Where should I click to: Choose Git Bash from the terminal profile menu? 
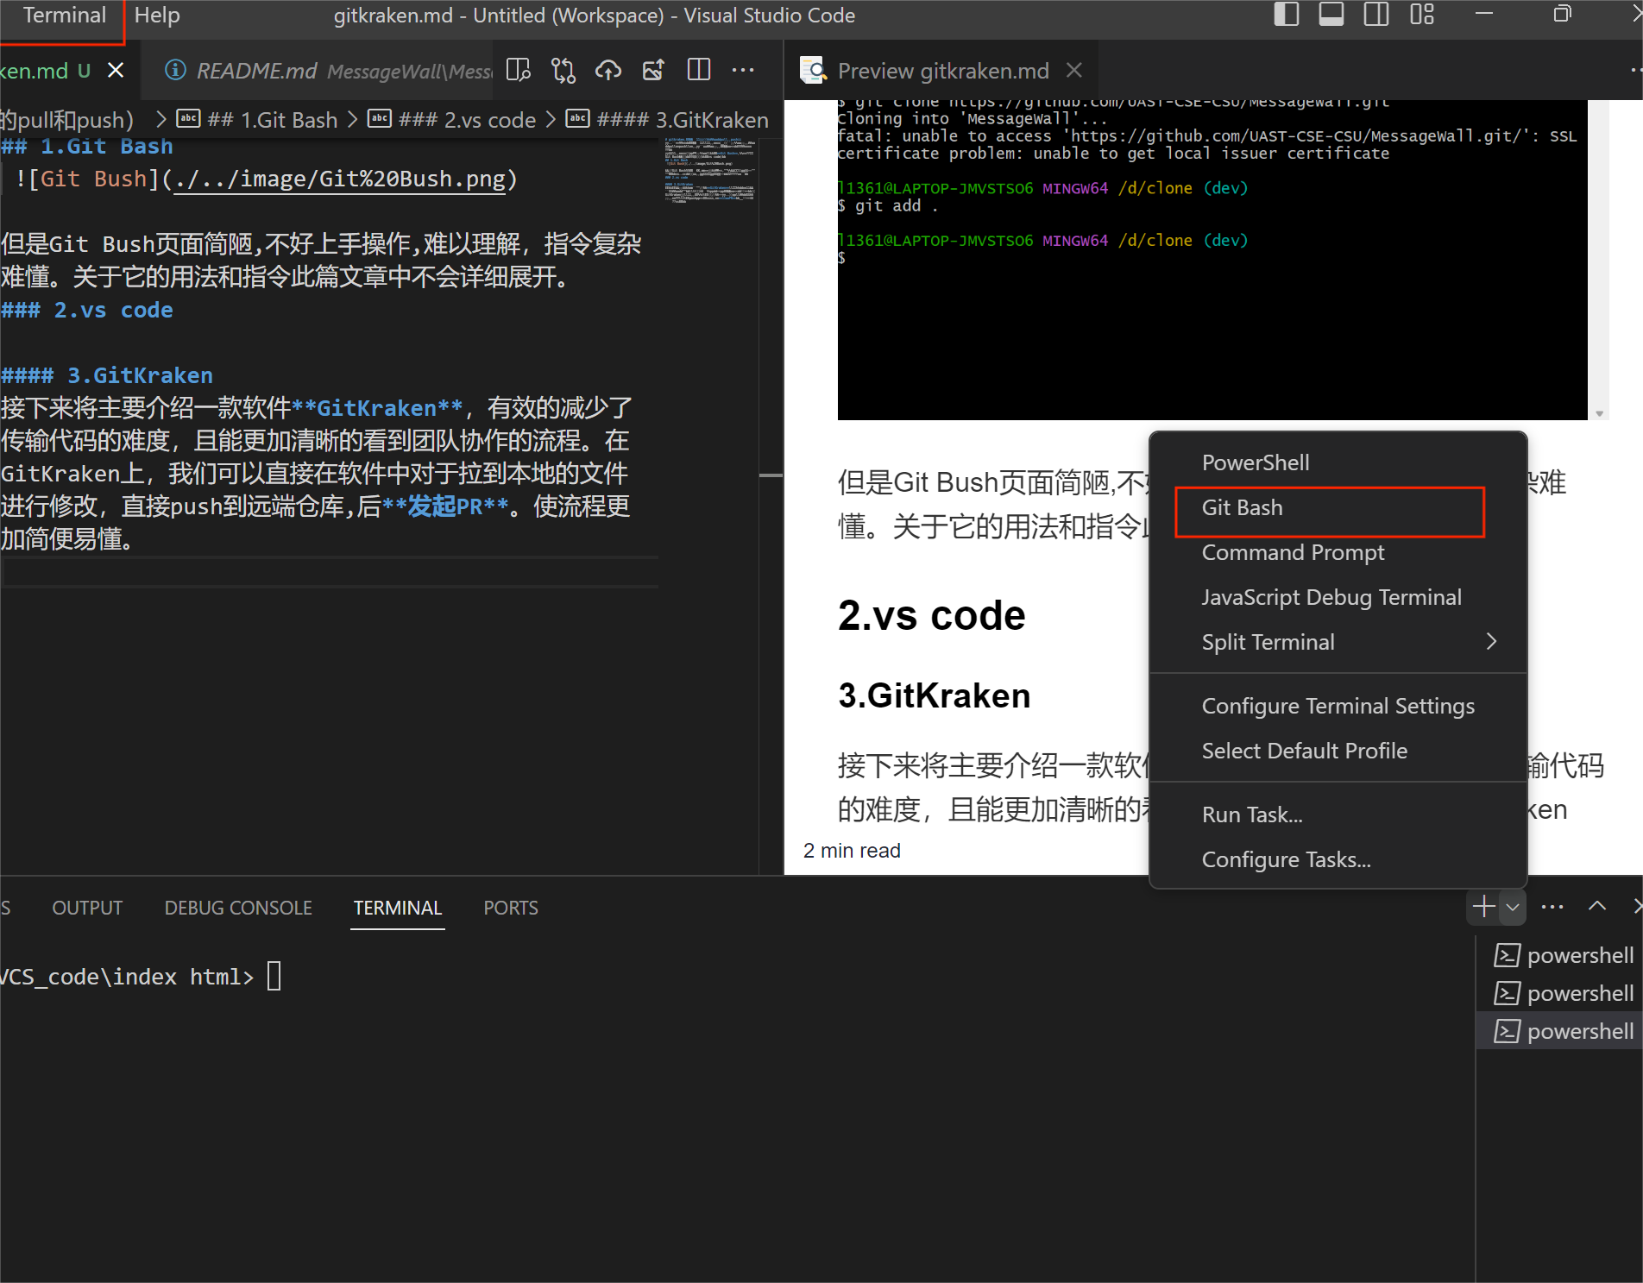[1338, 507]
